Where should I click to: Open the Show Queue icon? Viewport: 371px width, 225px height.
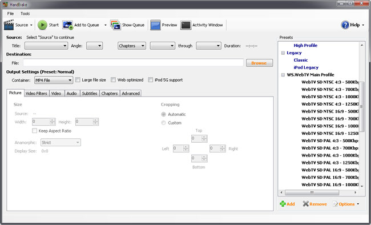(115, 25)
